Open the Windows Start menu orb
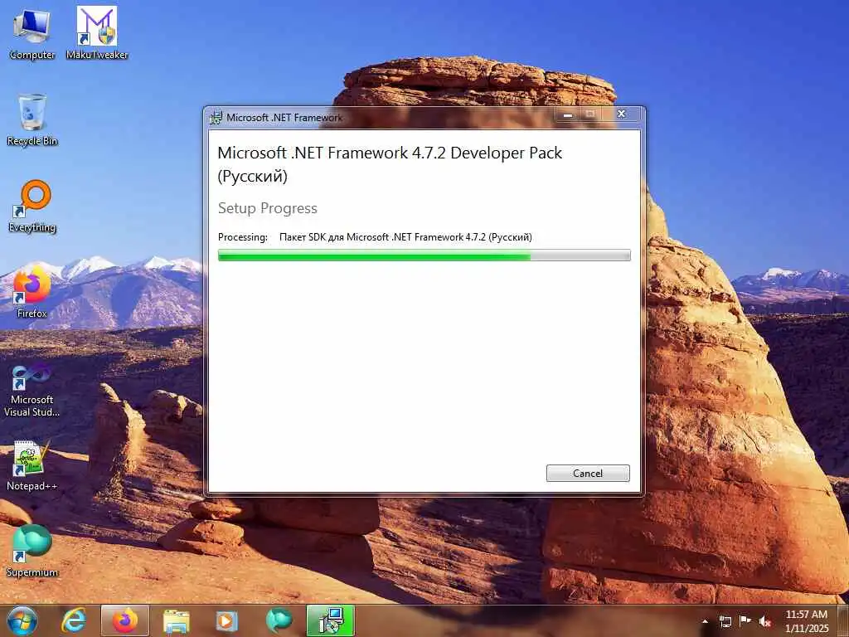 pos(22,620)
